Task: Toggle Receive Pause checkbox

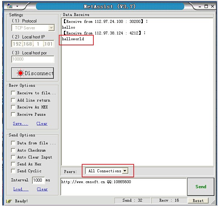Action: tap(13, 114)
